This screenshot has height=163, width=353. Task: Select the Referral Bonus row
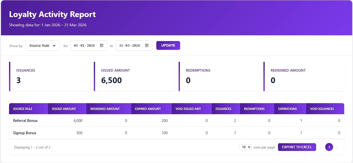[25, 121]
